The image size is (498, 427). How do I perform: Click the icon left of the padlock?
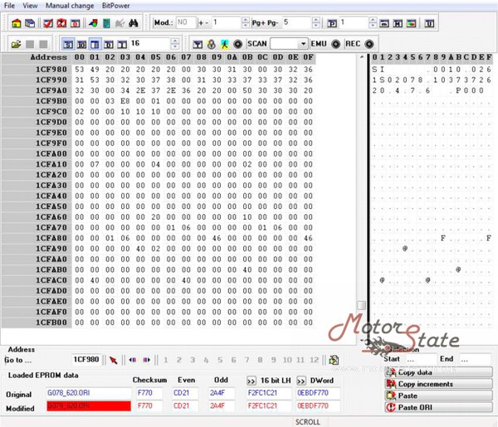coord(198,45)
